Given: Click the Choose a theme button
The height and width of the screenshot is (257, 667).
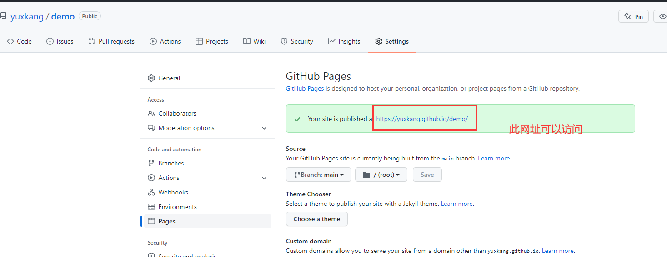Looking at the screenshot, I should pos(317,219).
